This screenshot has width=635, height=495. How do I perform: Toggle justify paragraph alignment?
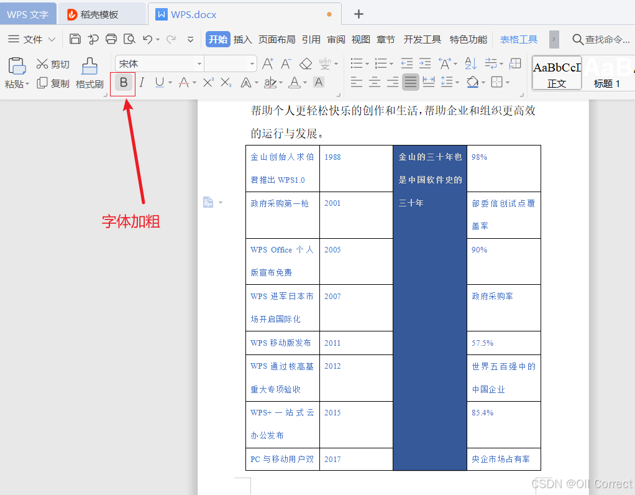click(x=410, y=82)
